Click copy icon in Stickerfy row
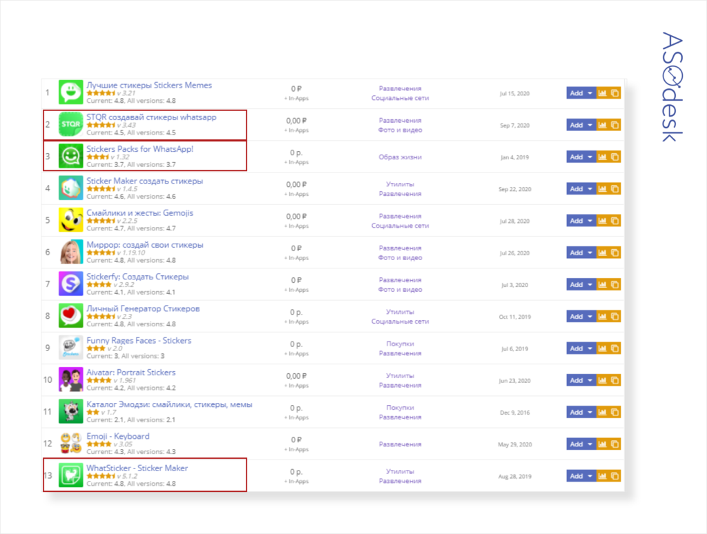707x534 pixels. pos(614,284)
